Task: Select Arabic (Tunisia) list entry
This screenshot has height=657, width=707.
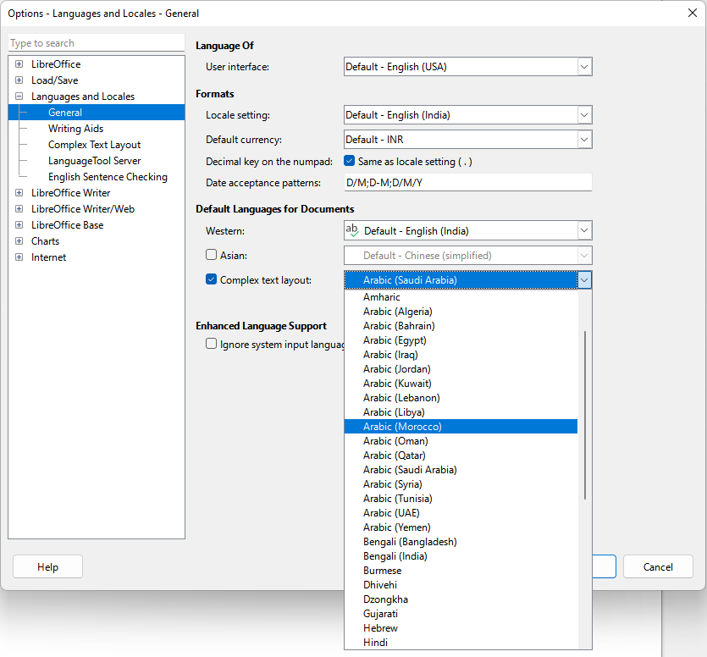Action: 461,499
